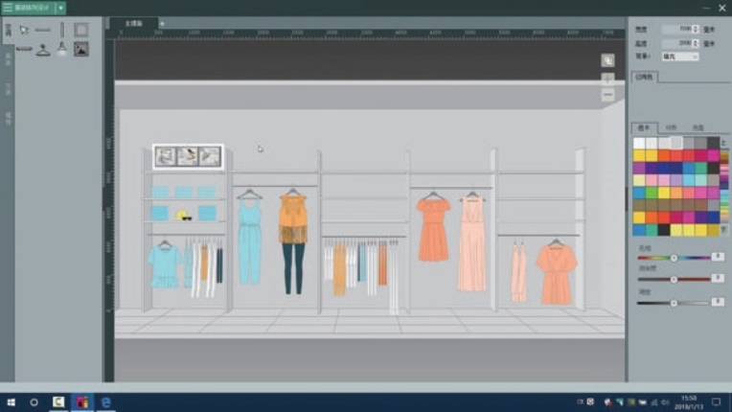Click the zoom out minus button
Screen dimensions: 732x412
click(x=607, y=95)
